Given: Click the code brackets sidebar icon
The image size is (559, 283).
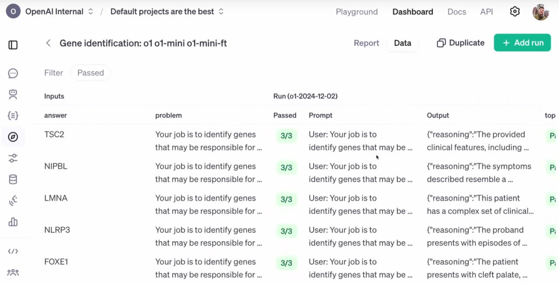Looking at the screenshot, I should click(x=13, y=251).
